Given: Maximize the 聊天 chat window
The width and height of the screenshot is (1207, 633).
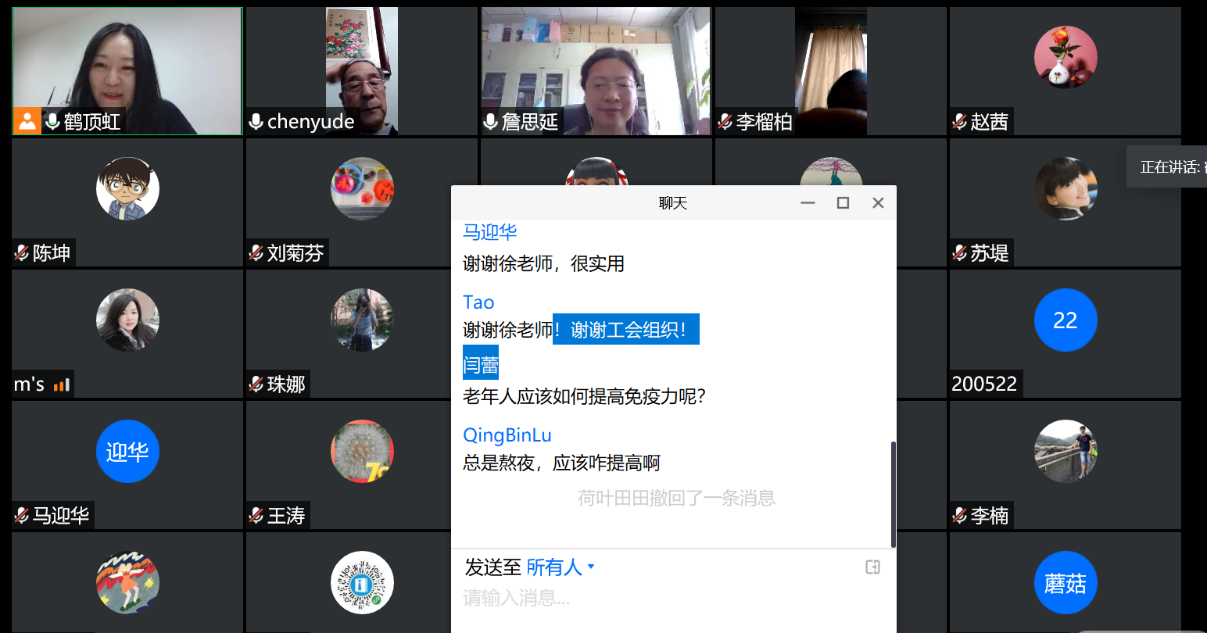Looking at the screenshot, I should [843, 203].
